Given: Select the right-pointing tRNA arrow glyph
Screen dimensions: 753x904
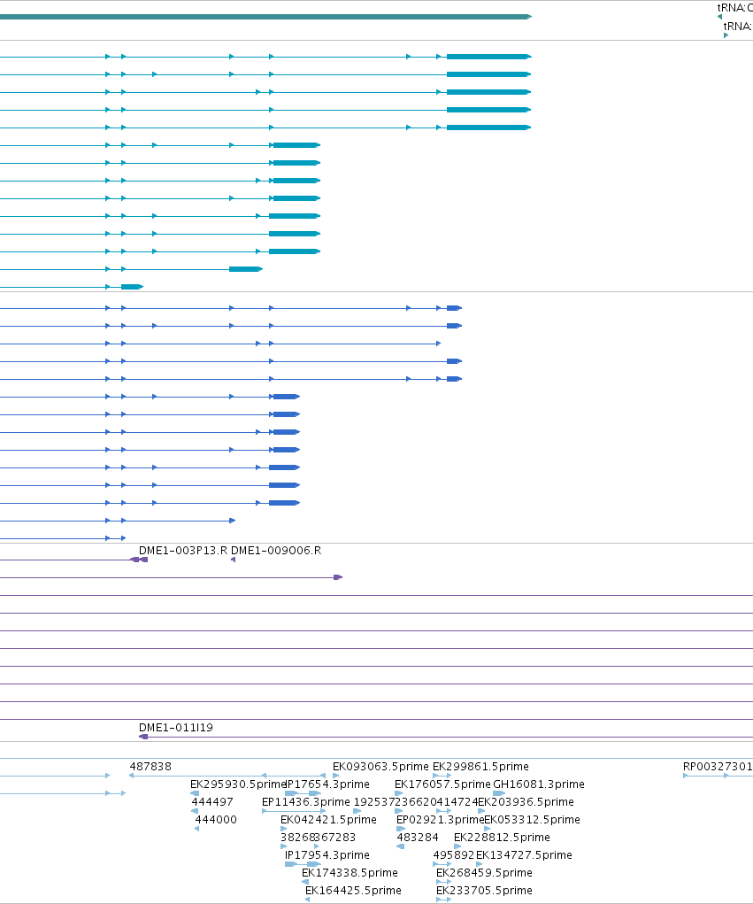Looking at the screenshot, I should 726,35.
